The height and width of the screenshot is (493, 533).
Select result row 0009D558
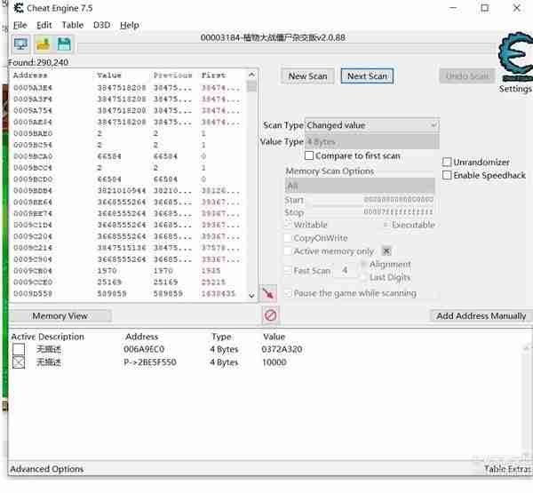(128, 293)
